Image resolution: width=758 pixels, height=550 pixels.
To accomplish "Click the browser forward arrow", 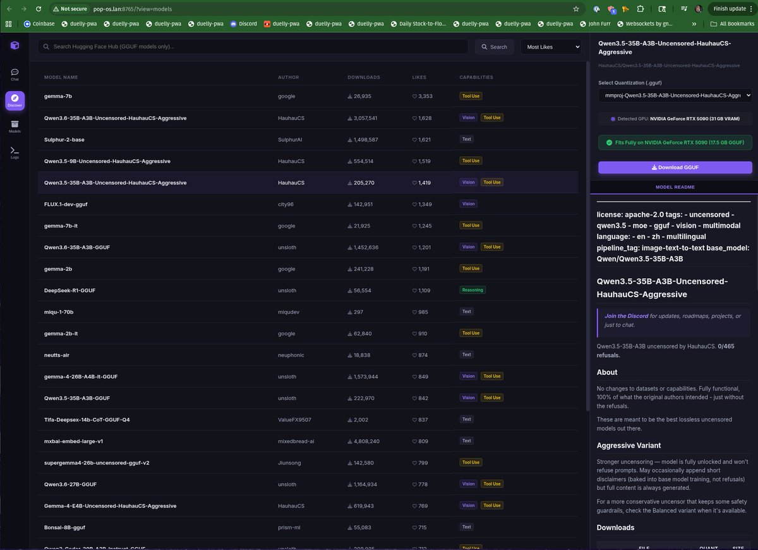I will coord(24,9).
